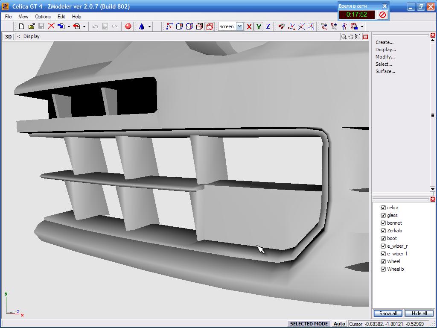Select the vertices level mode icon
This screenshot has height=328, width=437.
[169, 26]
